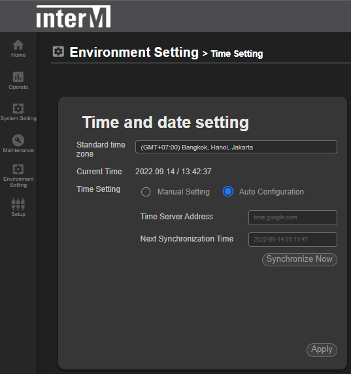Click Environment Setting breadcrumb title
Image resolution: width=351 pixels, height=374 pixels.
pyautogui.click(x=134, y=52)
